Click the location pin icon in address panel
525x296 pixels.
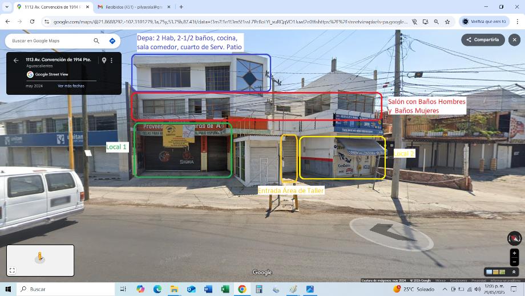(104, 61)
